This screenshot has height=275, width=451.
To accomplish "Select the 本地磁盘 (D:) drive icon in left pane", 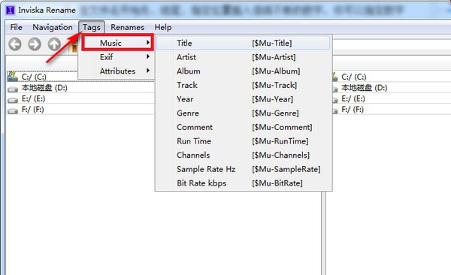I will pyautogui.click(x=13, y=89).
